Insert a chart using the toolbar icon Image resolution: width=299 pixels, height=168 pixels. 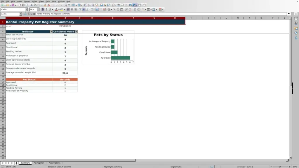(105, 5)
